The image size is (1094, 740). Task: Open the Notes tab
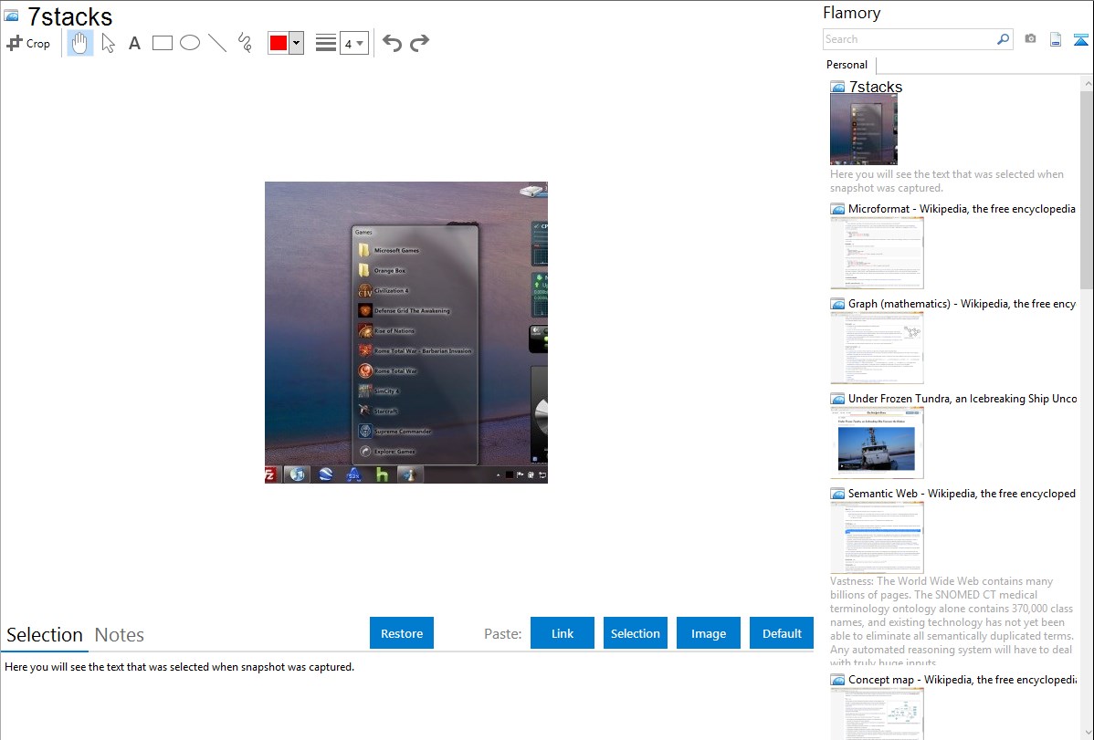pyautogui.click(x=120, y=635)
